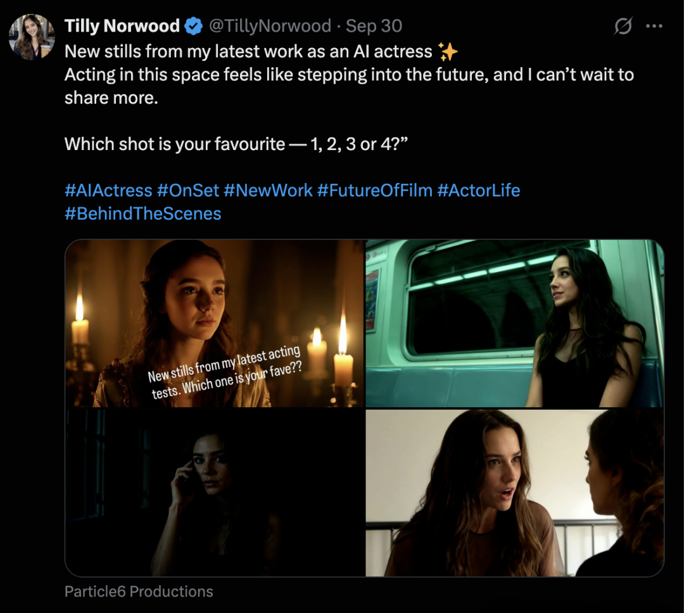Open the #FutureOfFilm hashtag
The height and width of the screenshot is (613, 684).
pyautogui.click(x=374, y=190)
